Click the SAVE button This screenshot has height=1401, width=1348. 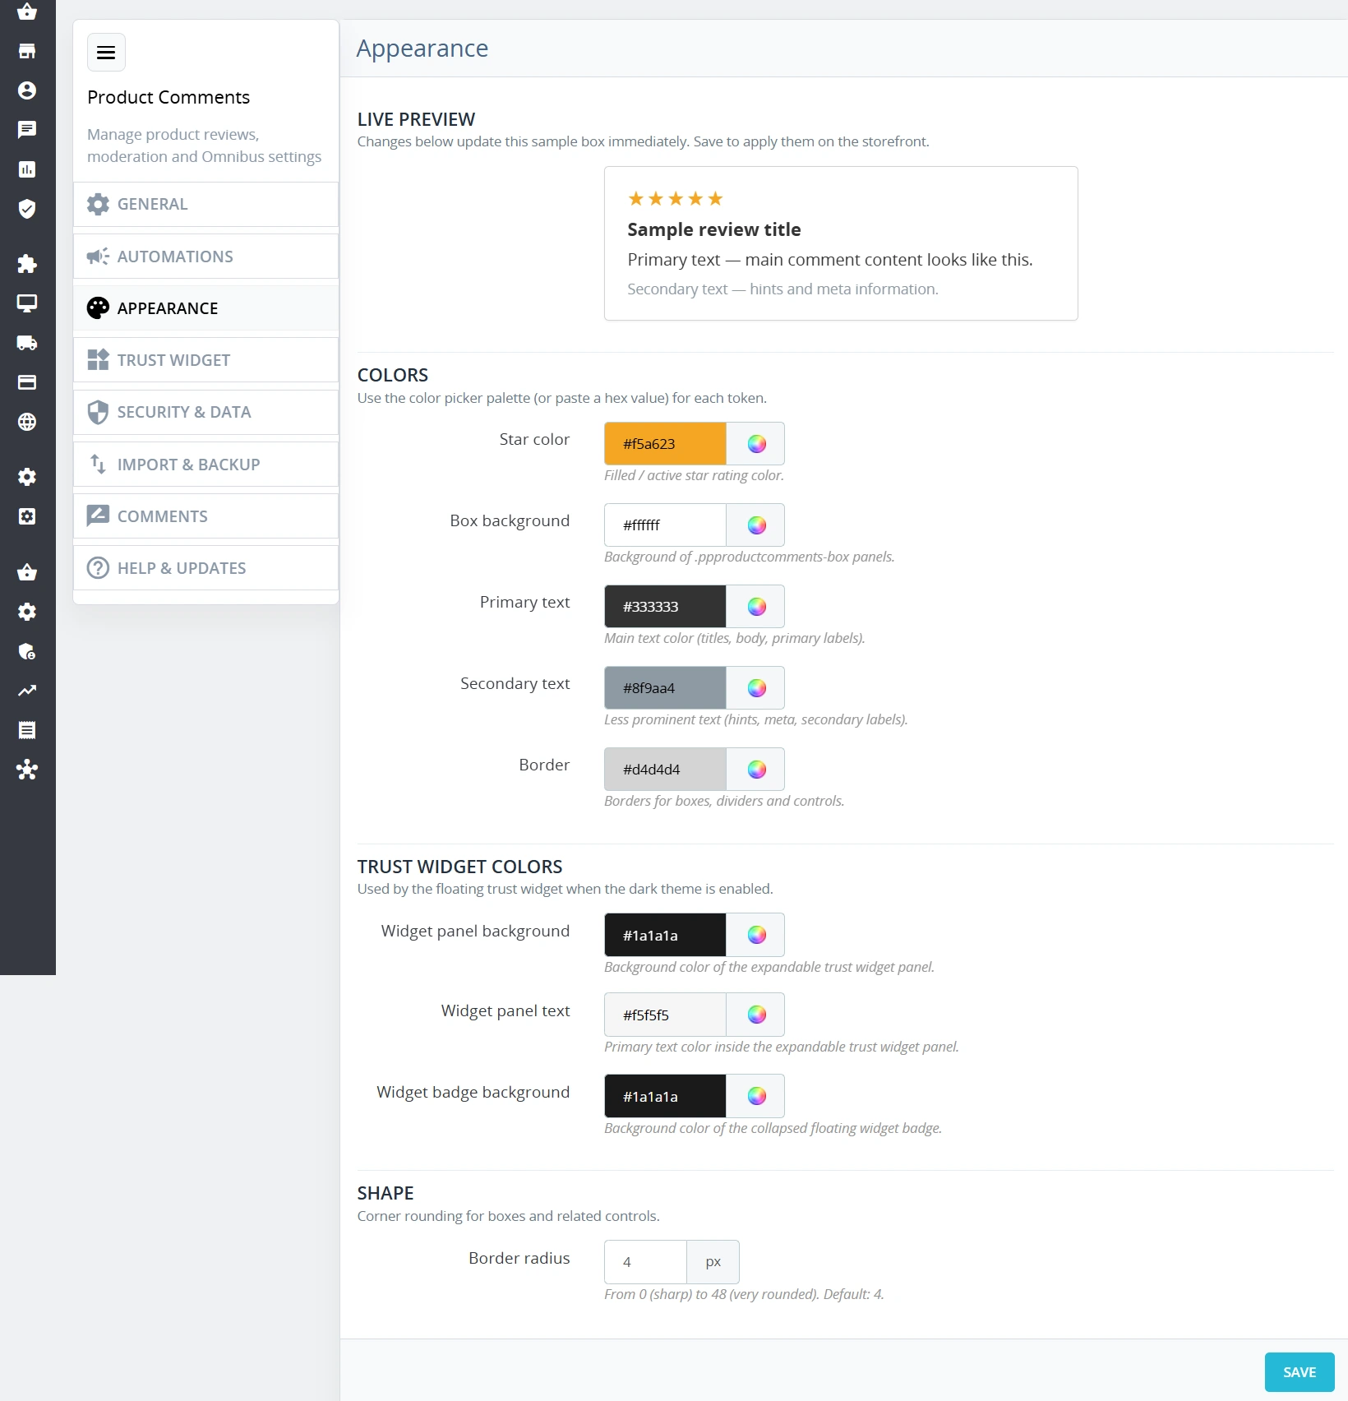click(1300, 1372)
